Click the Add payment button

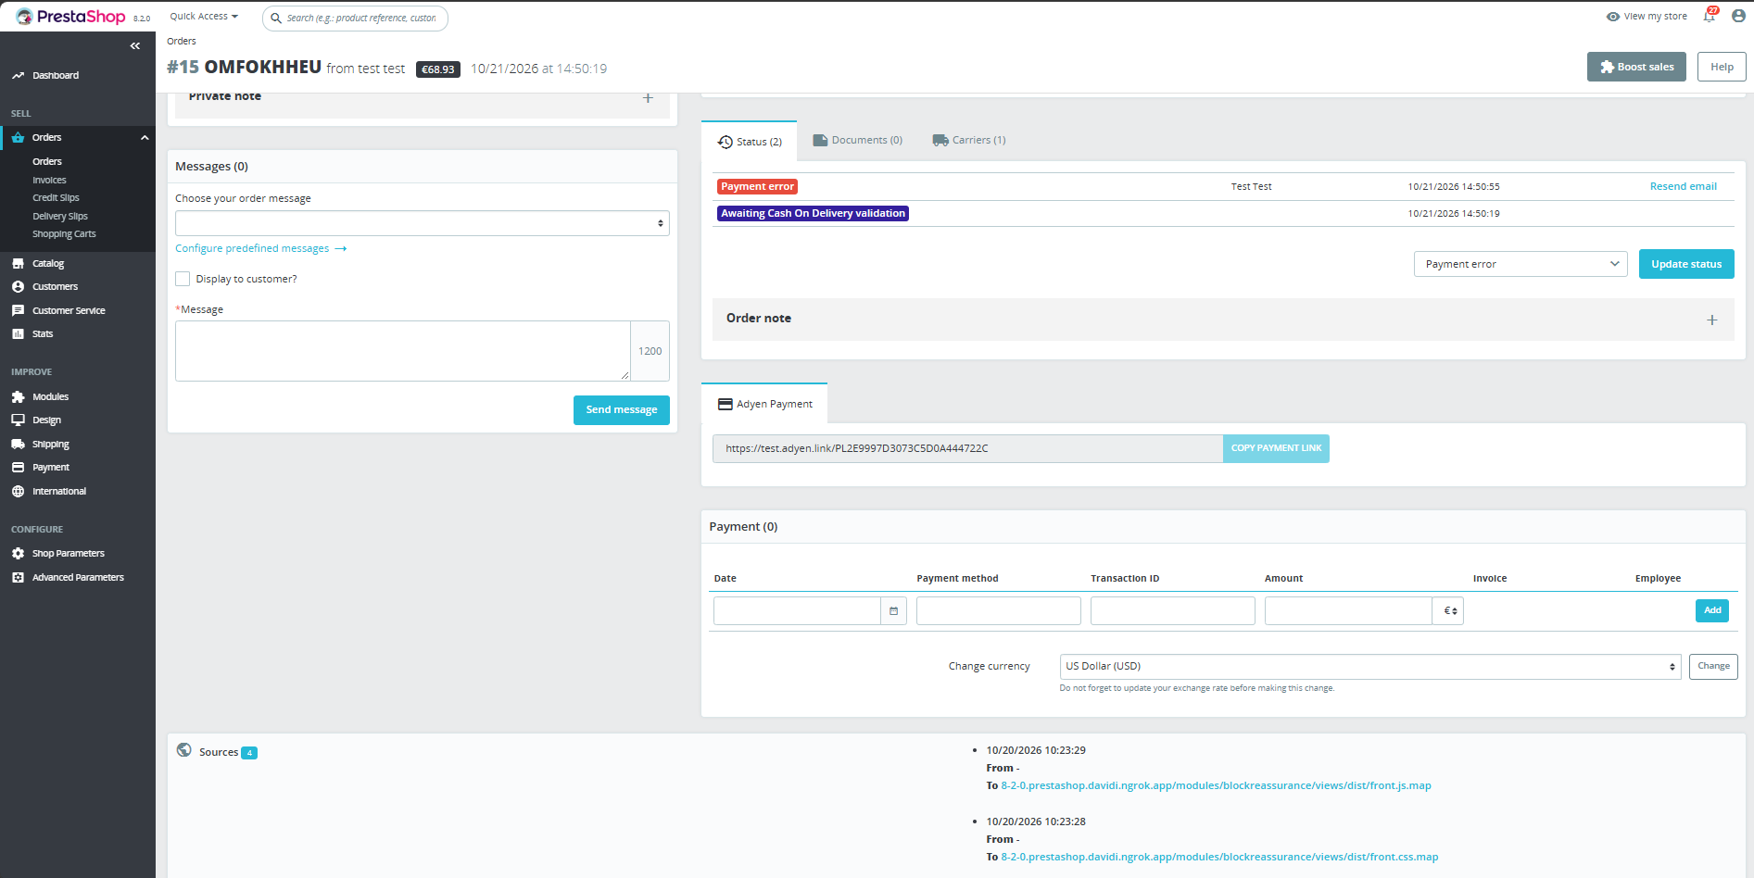1712,610
